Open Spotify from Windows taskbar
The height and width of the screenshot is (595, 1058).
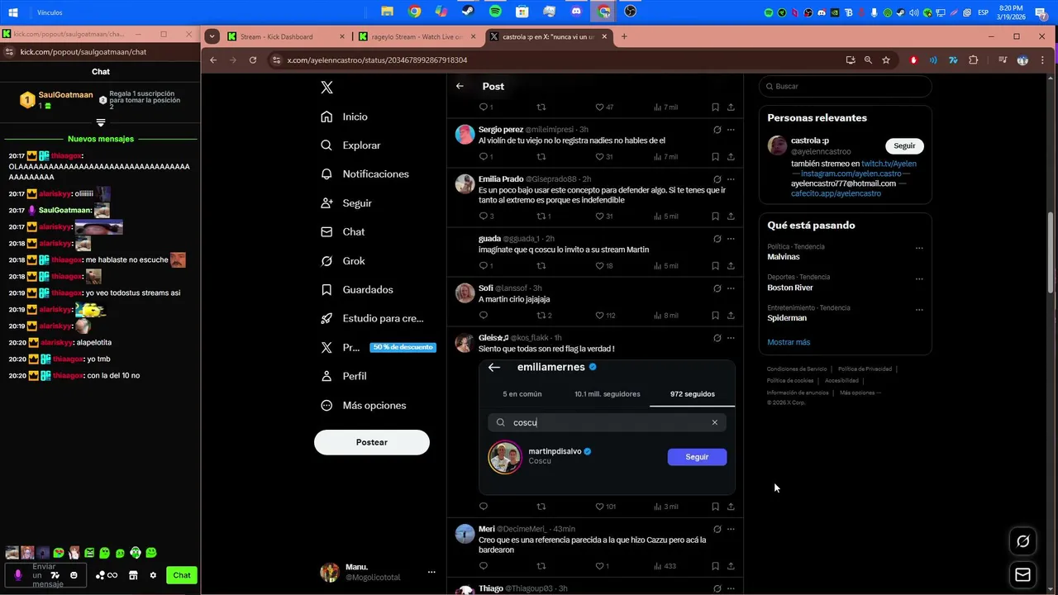pyautogui.click(x=495, y=12)
